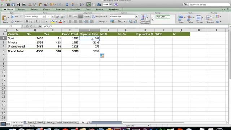
Task: Expand the formula bar arrow at right
Action: tap(230, 26)
